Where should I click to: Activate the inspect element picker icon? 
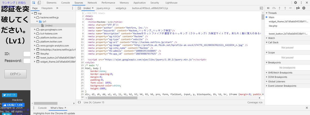tap(34, 3)
